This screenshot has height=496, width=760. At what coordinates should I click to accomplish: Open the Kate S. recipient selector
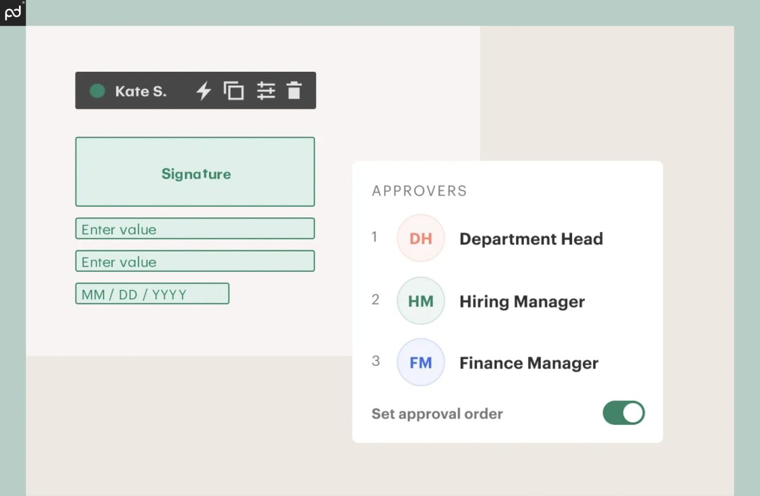point(141,91)
